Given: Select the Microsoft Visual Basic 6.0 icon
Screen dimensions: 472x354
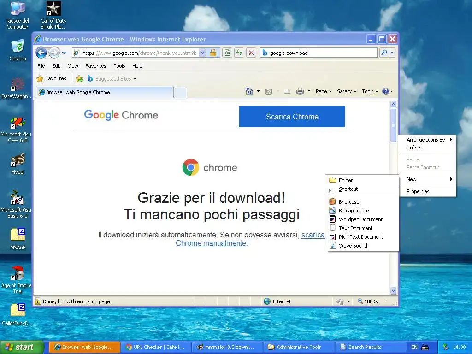Looking at the screenshot, I should 16,205.
